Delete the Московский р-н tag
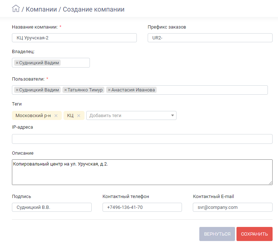The width and height of the screenshot is (278, 245). coord(56,116)
